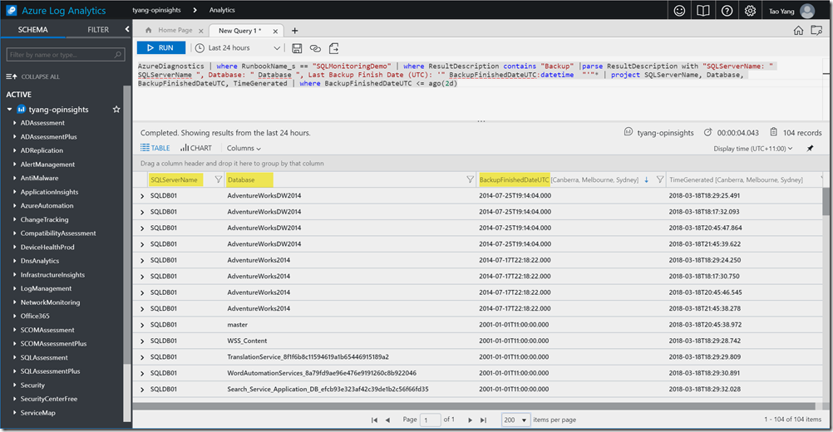Expand the ServiceMap schema node

[14, 412]
